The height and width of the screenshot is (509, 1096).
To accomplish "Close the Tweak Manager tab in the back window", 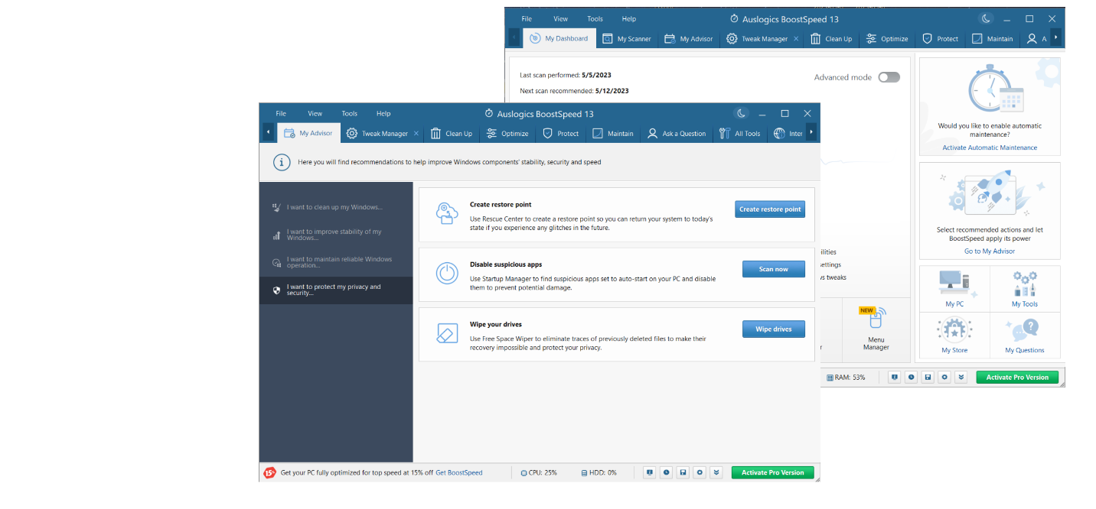I will (796, 38).
